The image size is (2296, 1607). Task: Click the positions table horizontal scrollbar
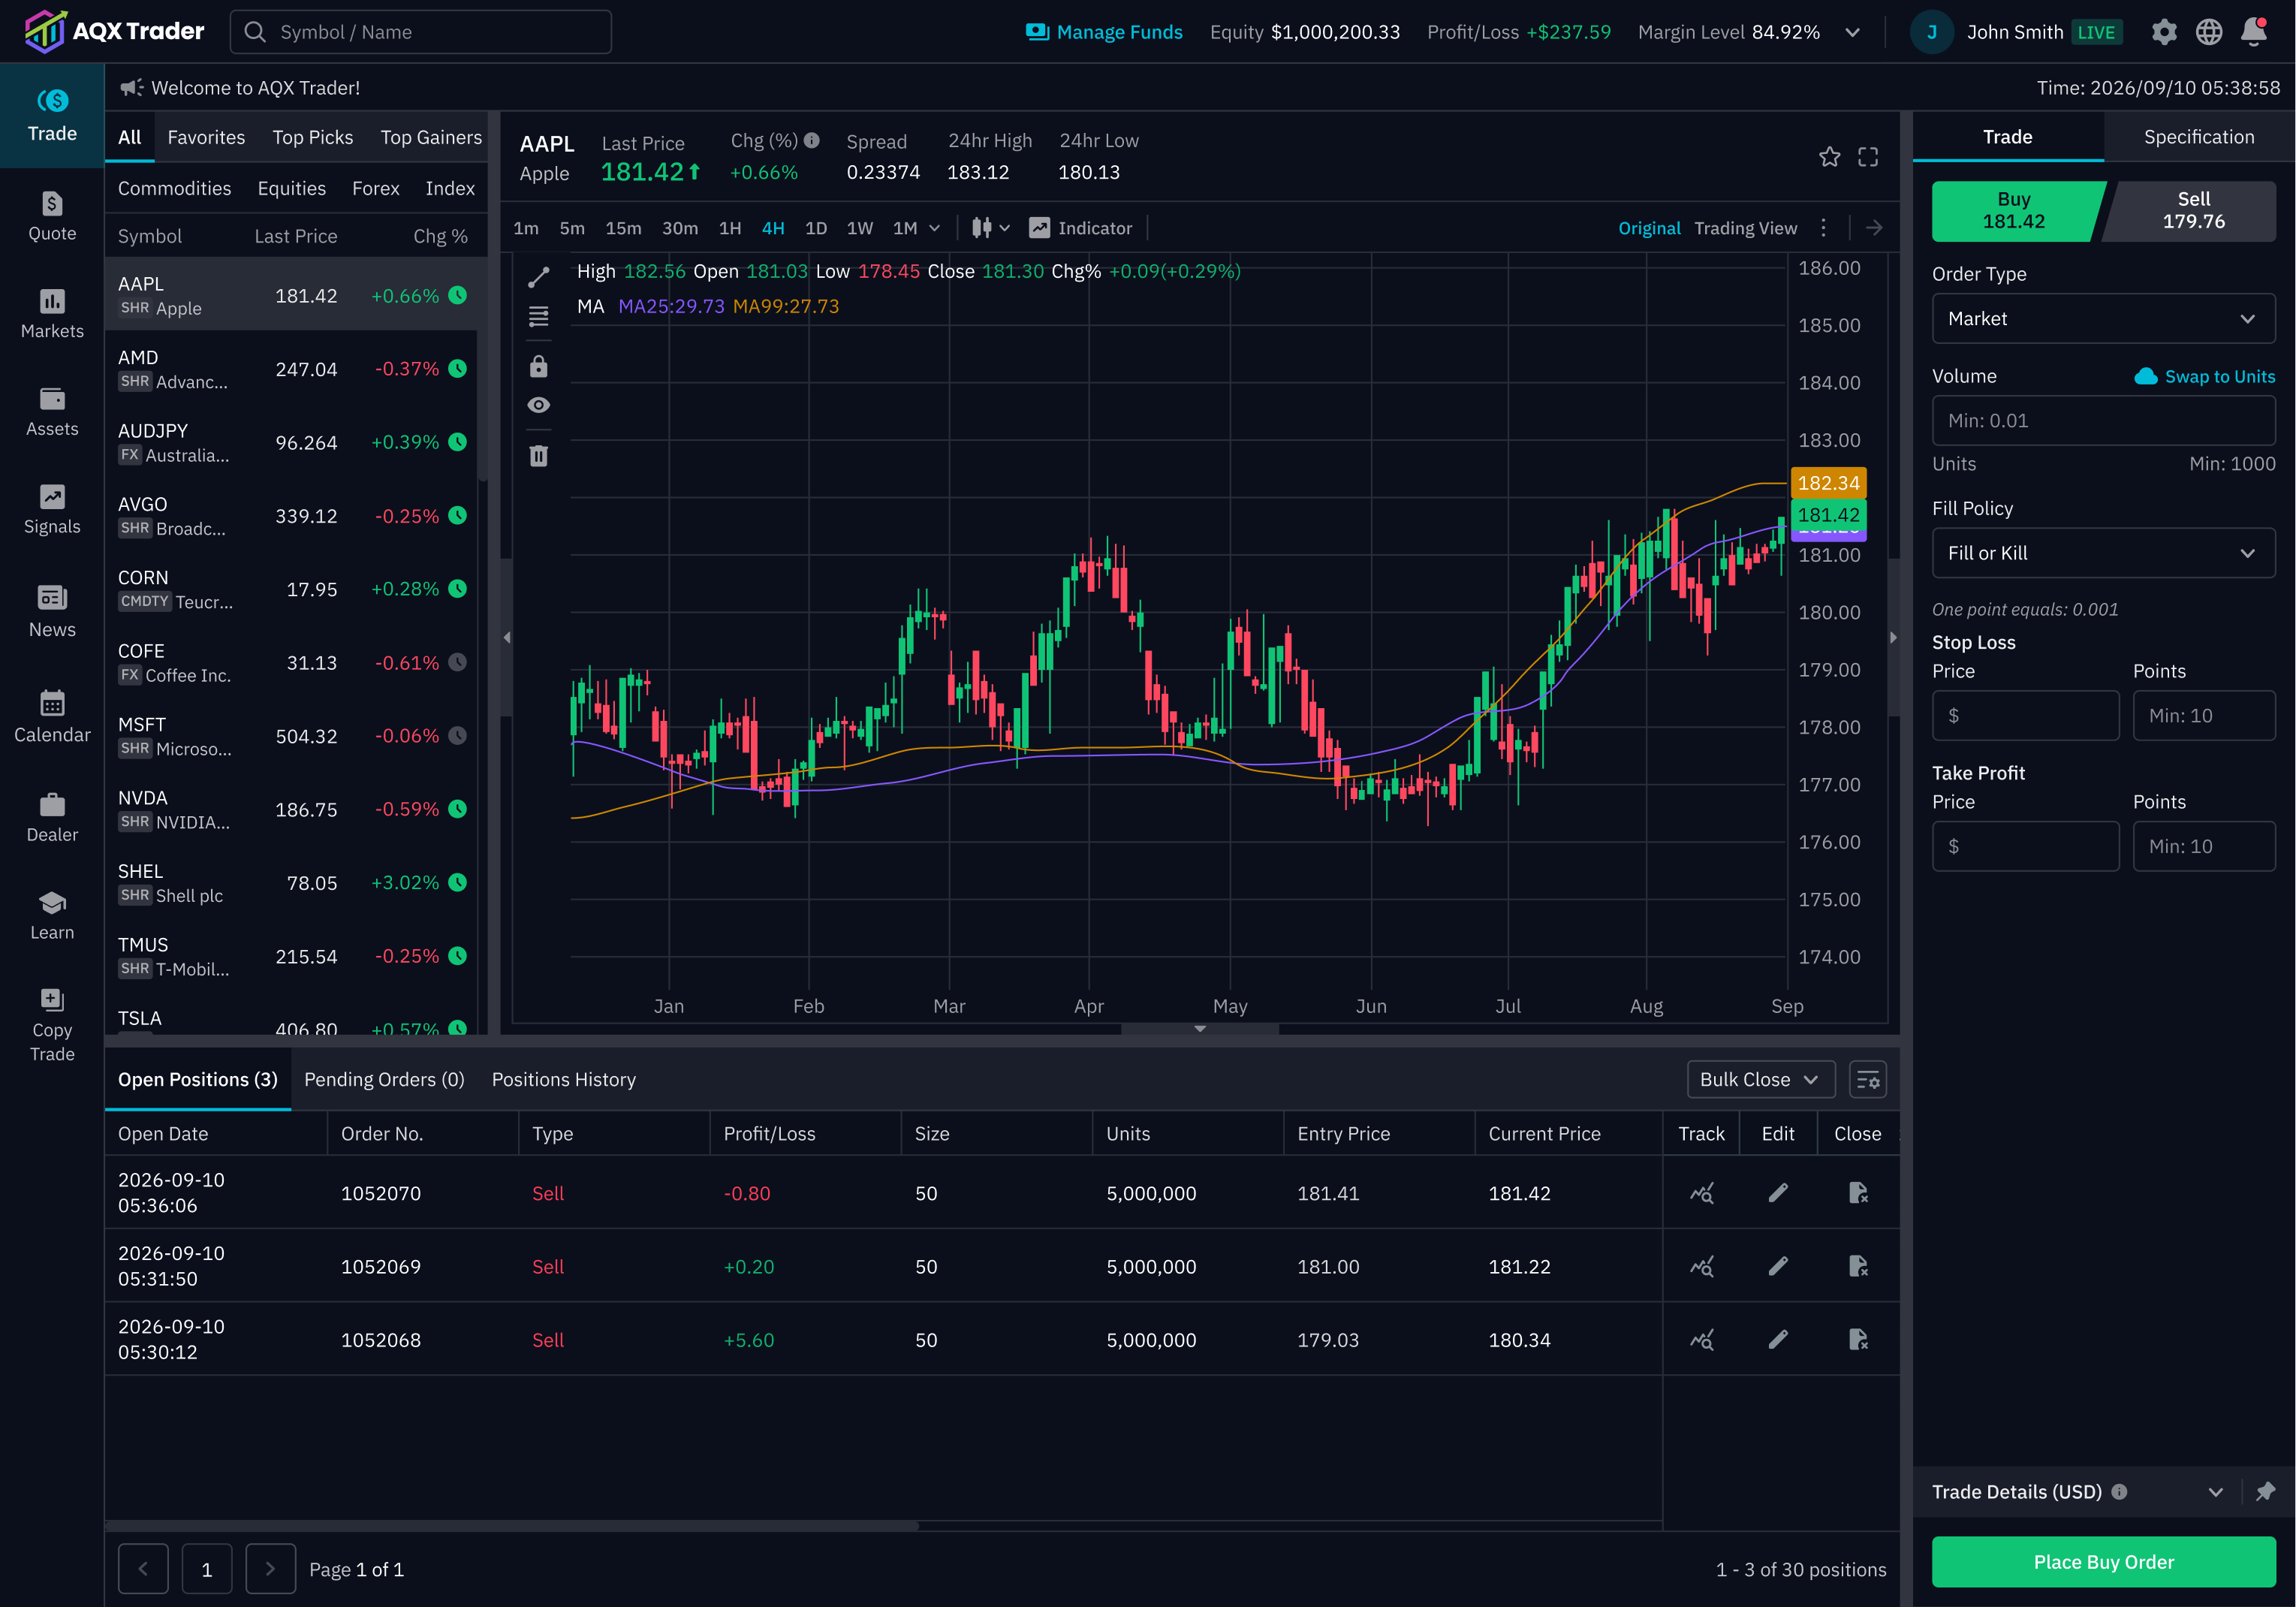tap(511, 1525)
